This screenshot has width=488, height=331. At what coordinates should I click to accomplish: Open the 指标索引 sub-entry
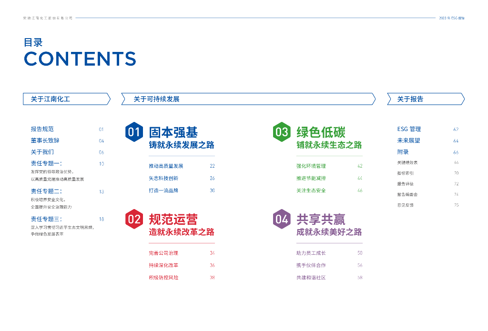(405, 173)
